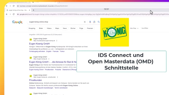Click the magnifier search button
169x95 pixels.
pos(99,22)
